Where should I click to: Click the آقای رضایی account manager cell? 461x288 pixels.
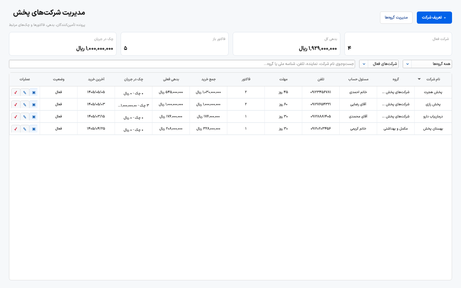[358, 104]
